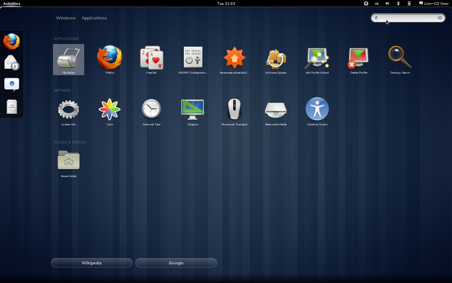The width and height of the screenshot is (452, 283).
Task: Open the file manager cabinet in dash
Action: tap(12, 106)
